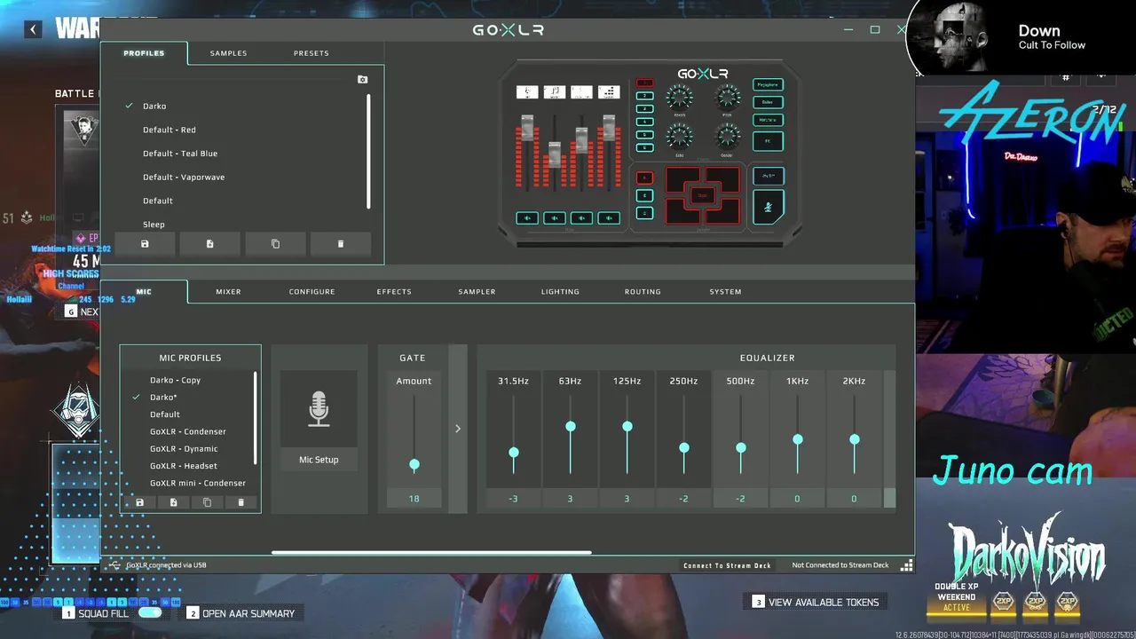Click the Gender knob on the GoXLR device
Image resolution: width=1136 pixels, height=639 pixels.
point(728,136)
